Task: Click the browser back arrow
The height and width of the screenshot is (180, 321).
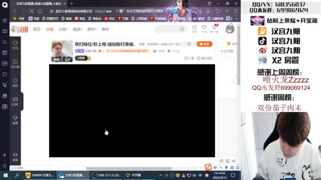Action: pos(15,11)
